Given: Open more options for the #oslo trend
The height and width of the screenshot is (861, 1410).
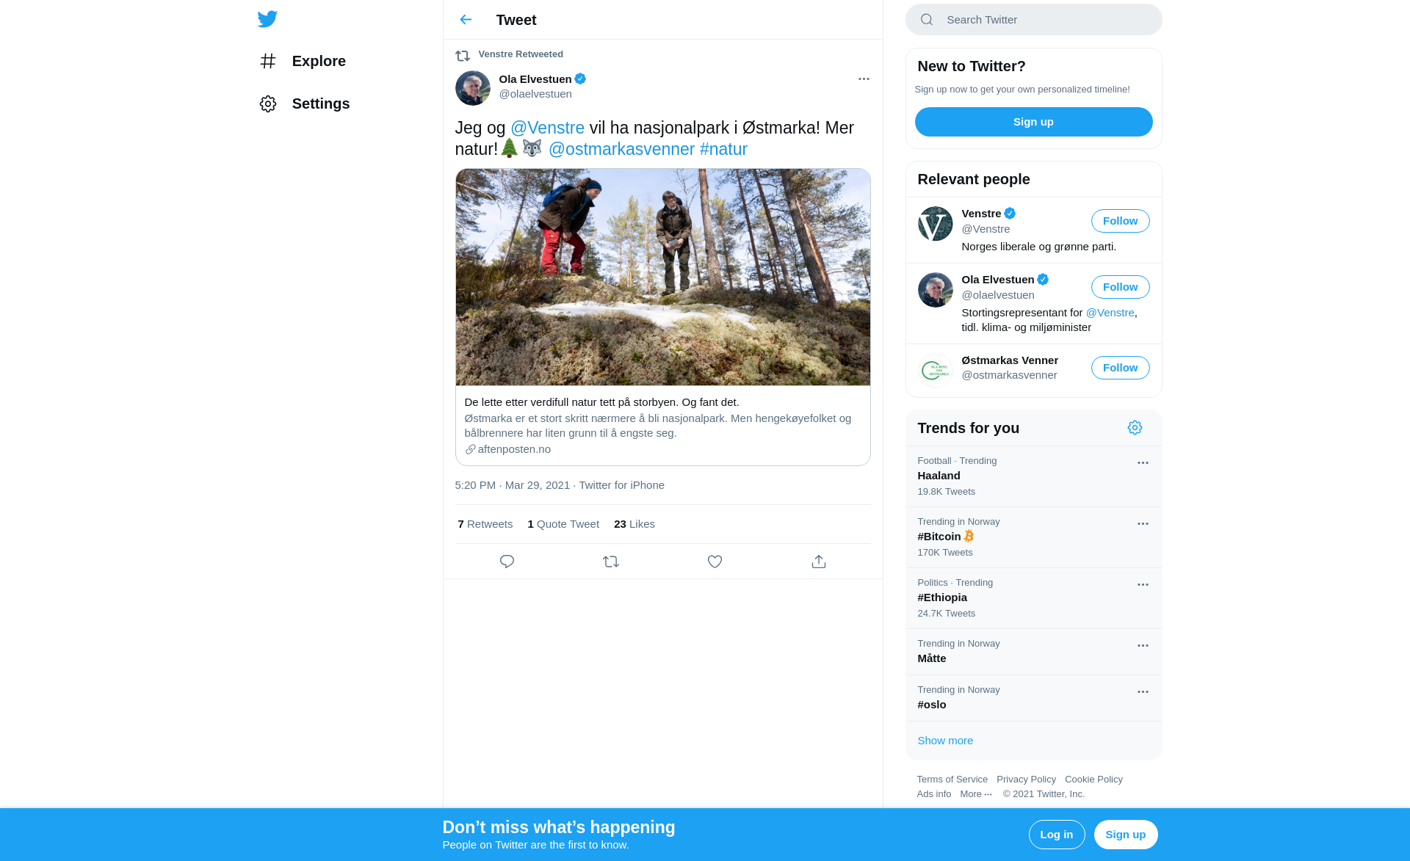Looking at the screenshot, I should click(1143, 691).
